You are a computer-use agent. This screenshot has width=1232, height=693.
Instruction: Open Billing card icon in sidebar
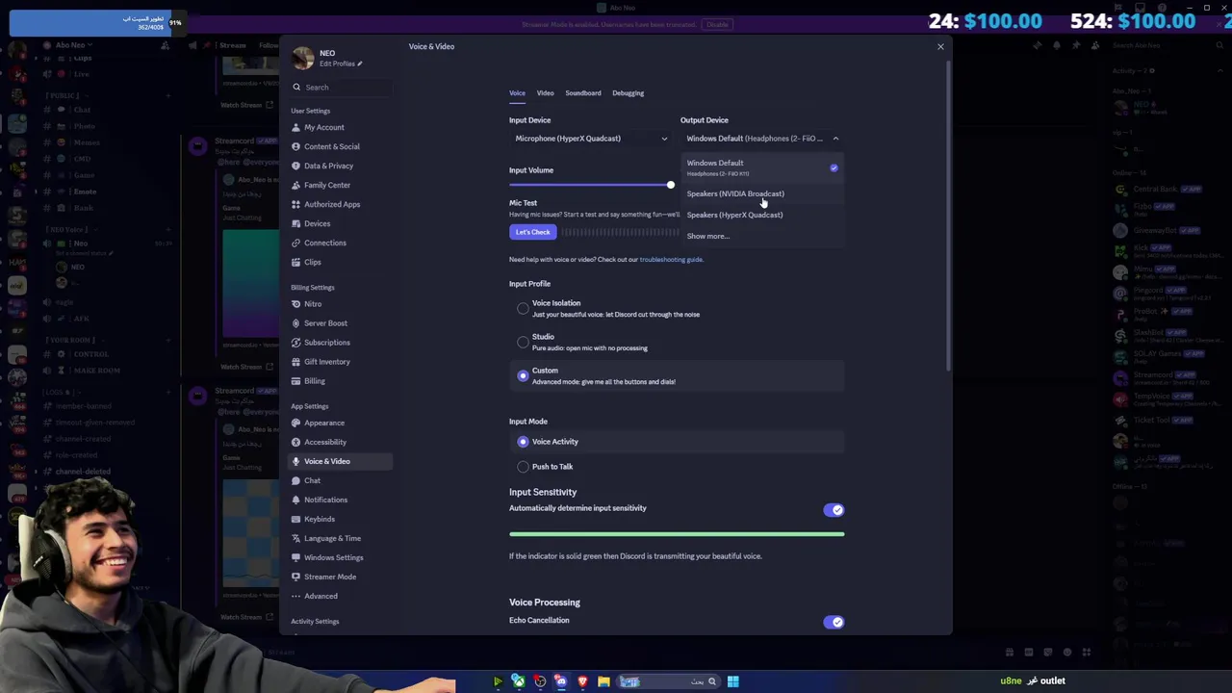pos(296,381)
